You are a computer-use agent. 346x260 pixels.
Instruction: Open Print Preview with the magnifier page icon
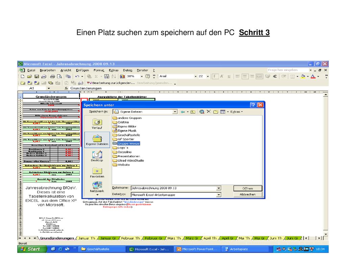click(x=59, y=76)
